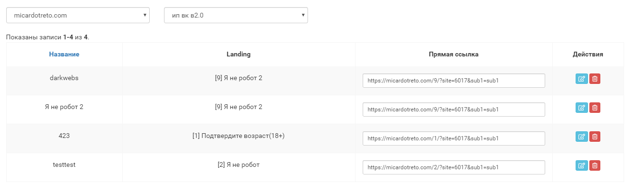Viewport: 626px width, 192px height.
Task: Edit the darkwebs entry
Action: pyautogui.click(x=581, y=79)
